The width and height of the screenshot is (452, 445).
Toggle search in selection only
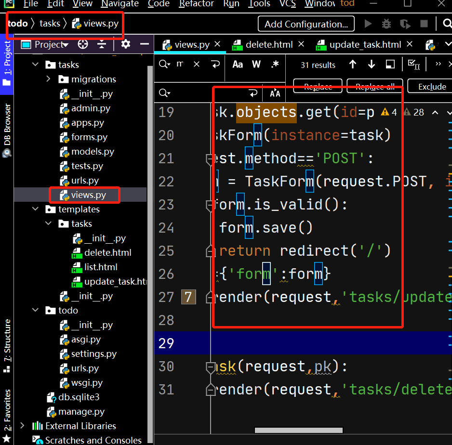(x=390, y=64)
